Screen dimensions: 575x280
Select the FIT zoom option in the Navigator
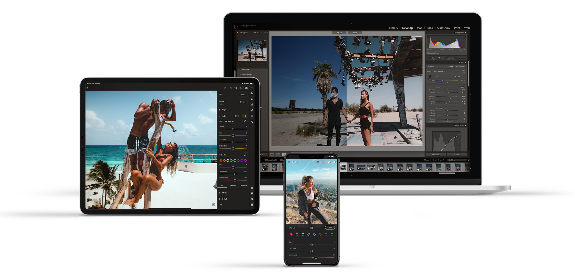tap(255, 33)
